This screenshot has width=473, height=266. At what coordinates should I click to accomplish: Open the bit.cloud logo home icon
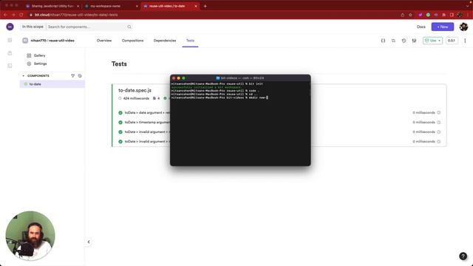click(x=10, y=27)
